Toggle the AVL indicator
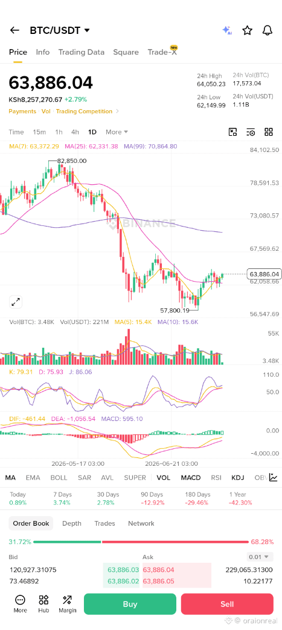The height and width of the screenshot is (630, 282). (x=107, y=478)
